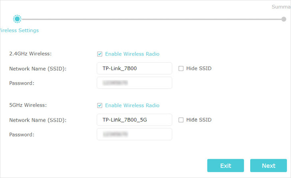Click the middle of the setup progress bar
The height and width of the screenshot is (178, 291).
coord(150,19)
